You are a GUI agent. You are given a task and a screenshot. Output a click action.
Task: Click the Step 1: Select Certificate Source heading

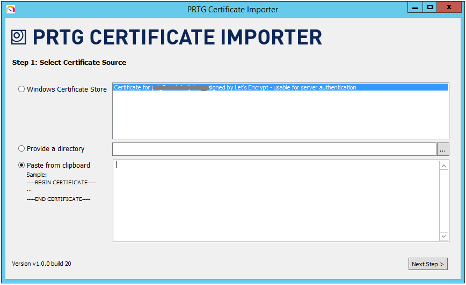(69, 62)
